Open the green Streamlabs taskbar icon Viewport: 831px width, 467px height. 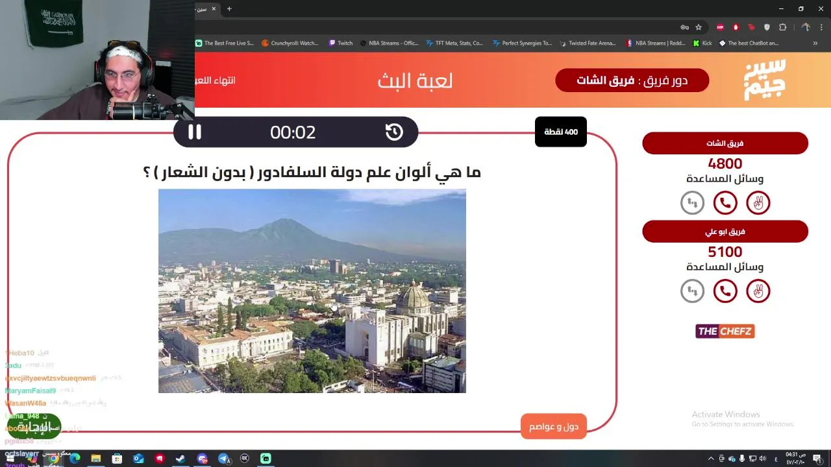[x=266, y=459]
